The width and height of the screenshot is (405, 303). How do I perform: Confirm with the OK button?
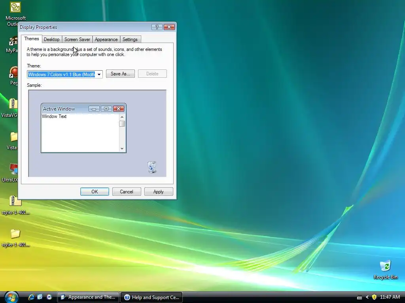coord(95,192)
